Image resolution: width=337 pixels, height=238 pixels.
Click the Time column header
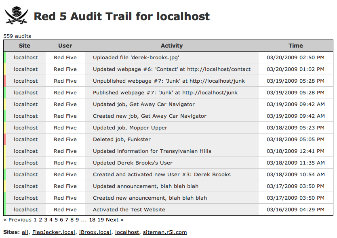[295, 46]
